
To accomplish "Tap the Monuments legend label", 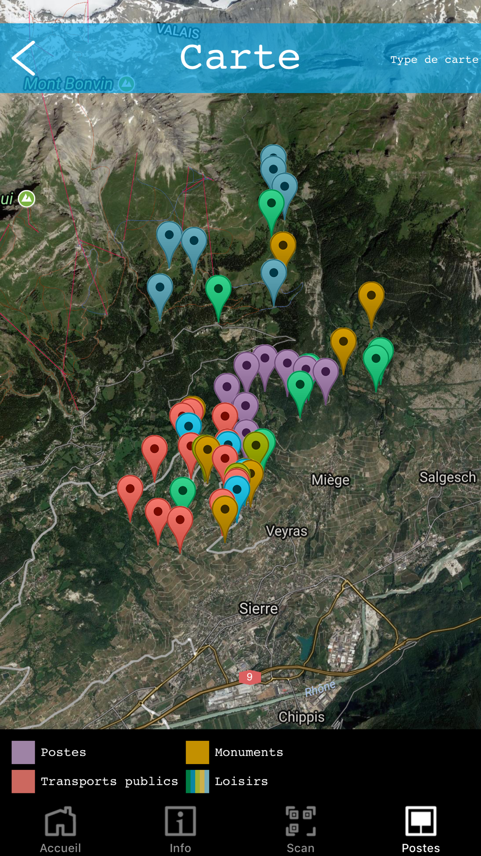I will pos(249,752).
